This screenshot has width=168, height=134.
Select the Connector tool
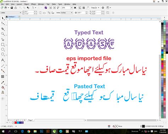2,71
